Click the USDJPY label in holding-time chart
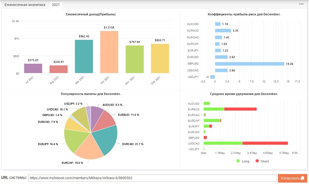309x184 pixels. coord(194,149)
